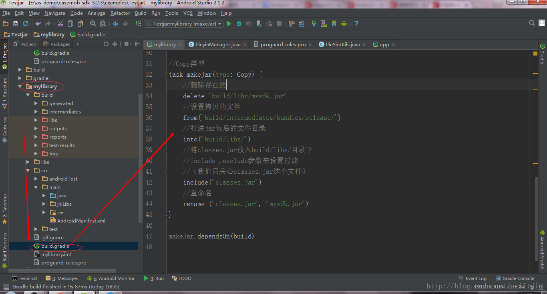Click the Undo arrow icon
547x294 pixels.
38,24
